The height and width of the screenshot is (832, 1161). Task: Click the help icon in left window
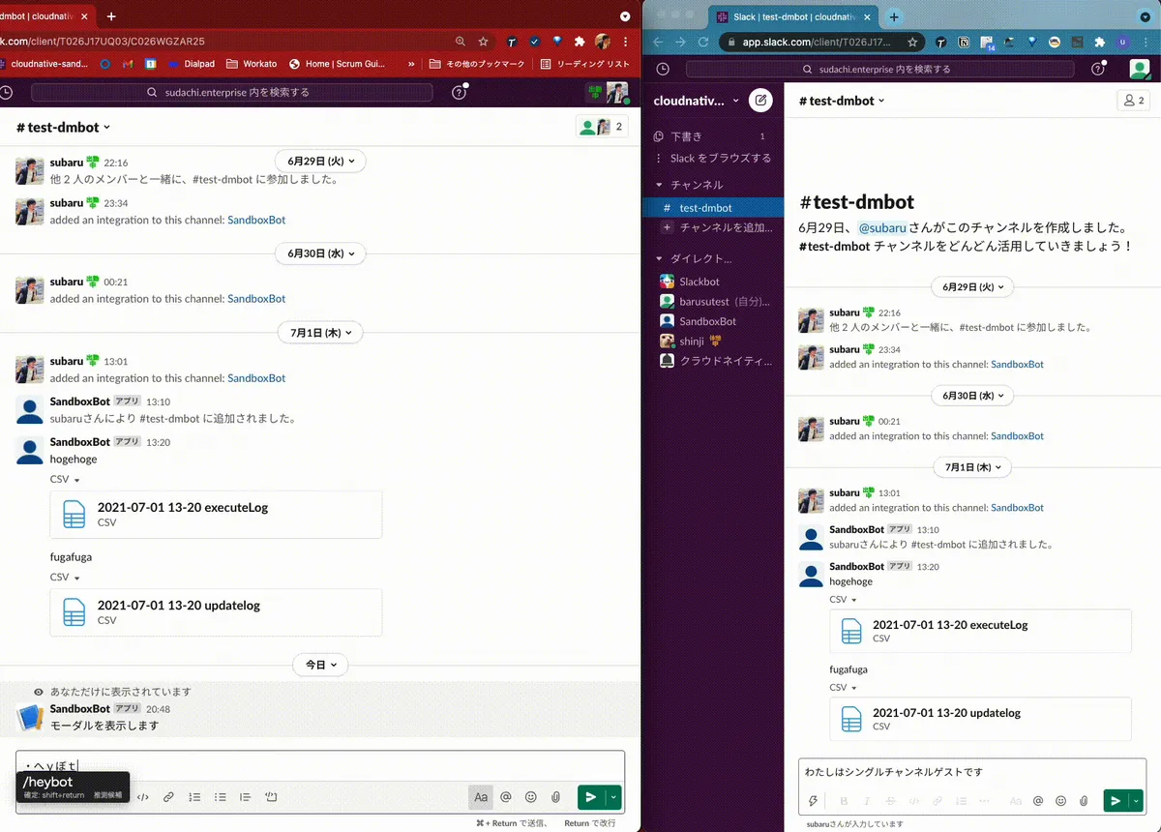click(460, 92)
